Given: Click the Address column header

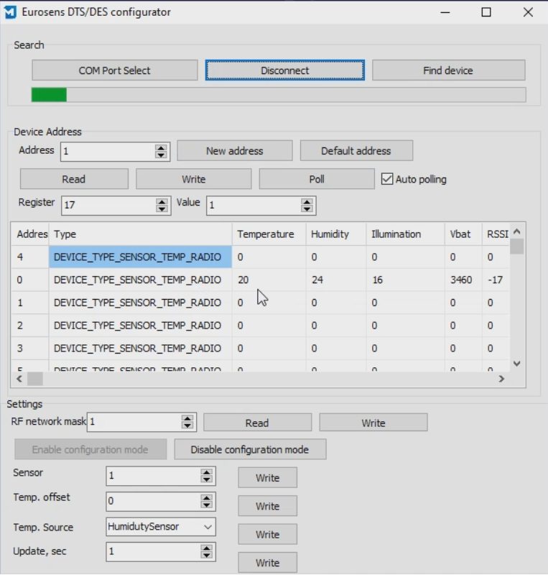Looking at the screenshot, I should 30,234.
